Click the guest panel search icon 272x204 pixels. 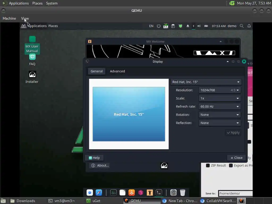tap(241, 26)
